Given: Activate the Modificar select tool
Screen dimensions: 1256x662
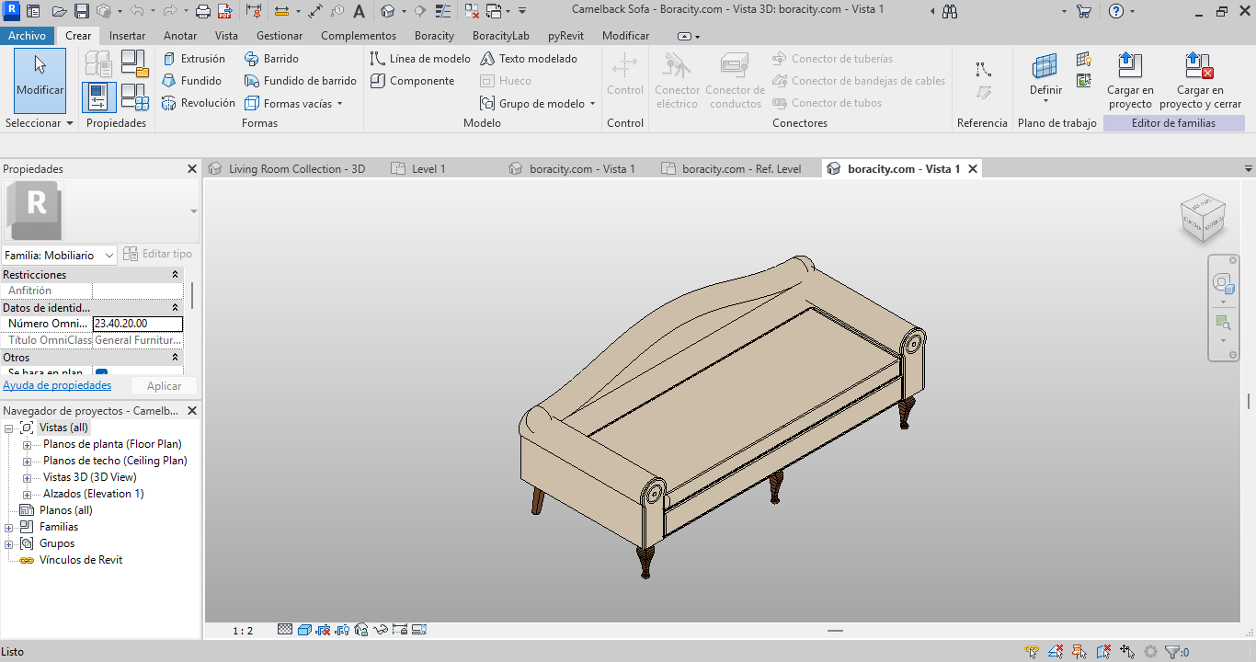Looking at the screenshot, I should pos(40,80).
